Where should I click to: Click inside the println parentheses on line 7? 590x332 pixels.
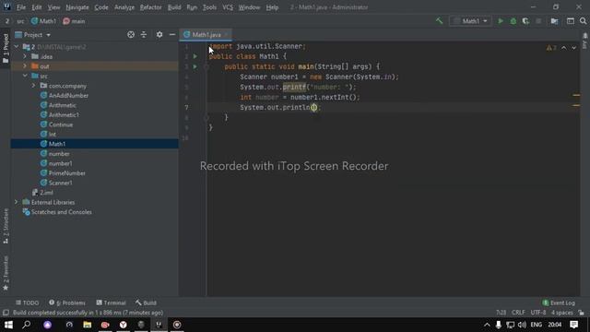tap(313, 108)
